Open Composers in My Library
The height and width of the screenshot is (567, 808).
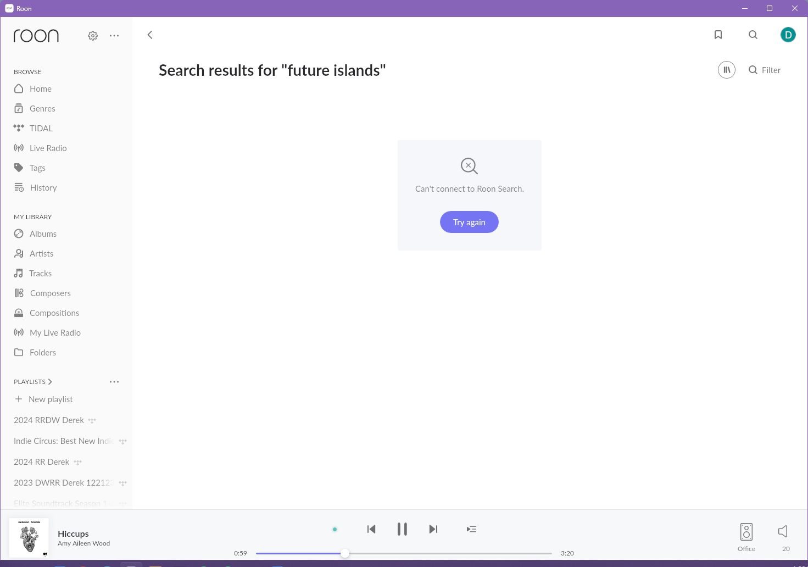(x=42, y=293)
